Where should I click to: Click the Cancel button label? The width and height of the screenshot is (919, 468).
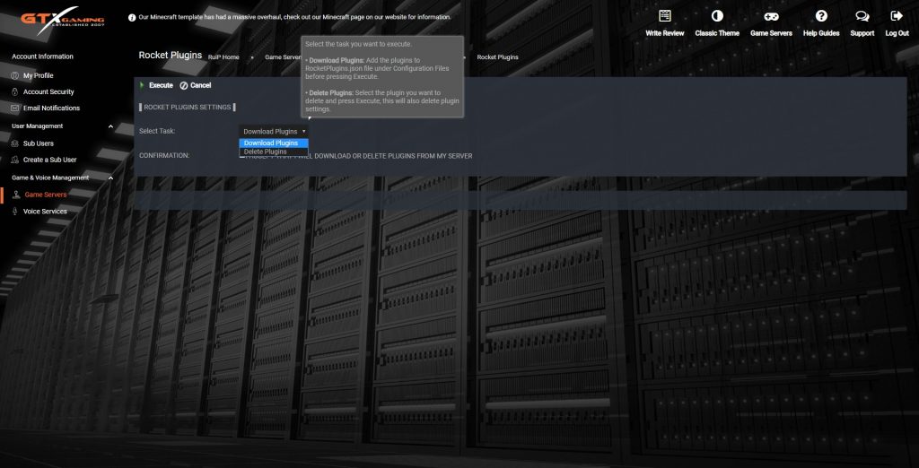pos(200,85)
